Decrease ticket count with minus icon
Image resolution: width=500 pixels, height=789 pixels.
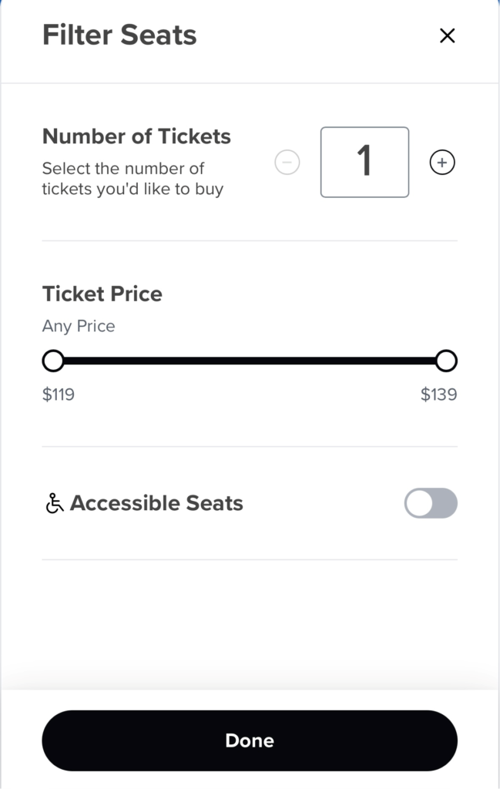[287, 163]
